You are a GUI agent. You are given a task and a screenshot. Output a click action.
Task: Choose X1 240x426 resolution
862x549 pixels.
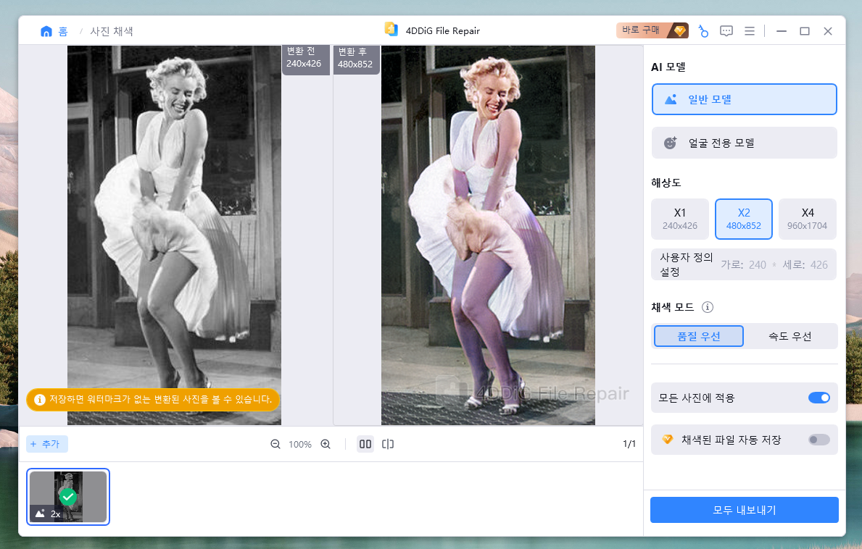click(680, 219)
